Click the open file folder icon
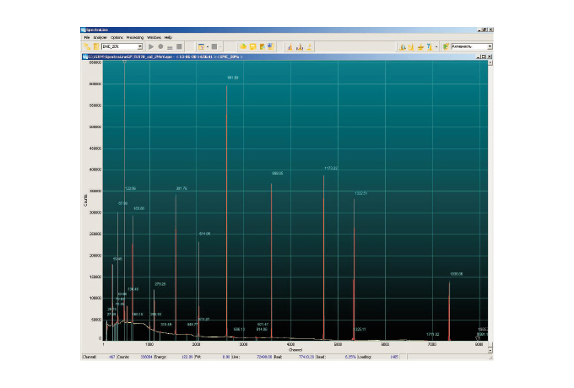Viewport: 574px width, 388px height. (242, 46)
